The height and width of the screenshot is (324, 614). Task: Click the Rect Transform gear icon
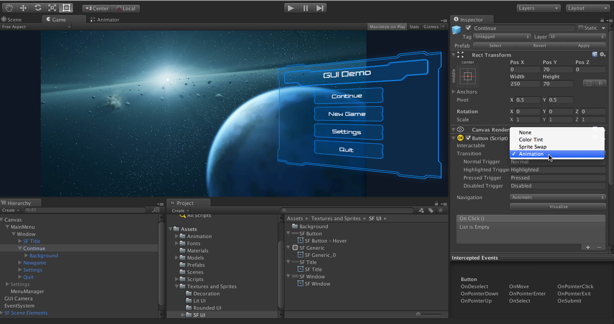point(602,54)
